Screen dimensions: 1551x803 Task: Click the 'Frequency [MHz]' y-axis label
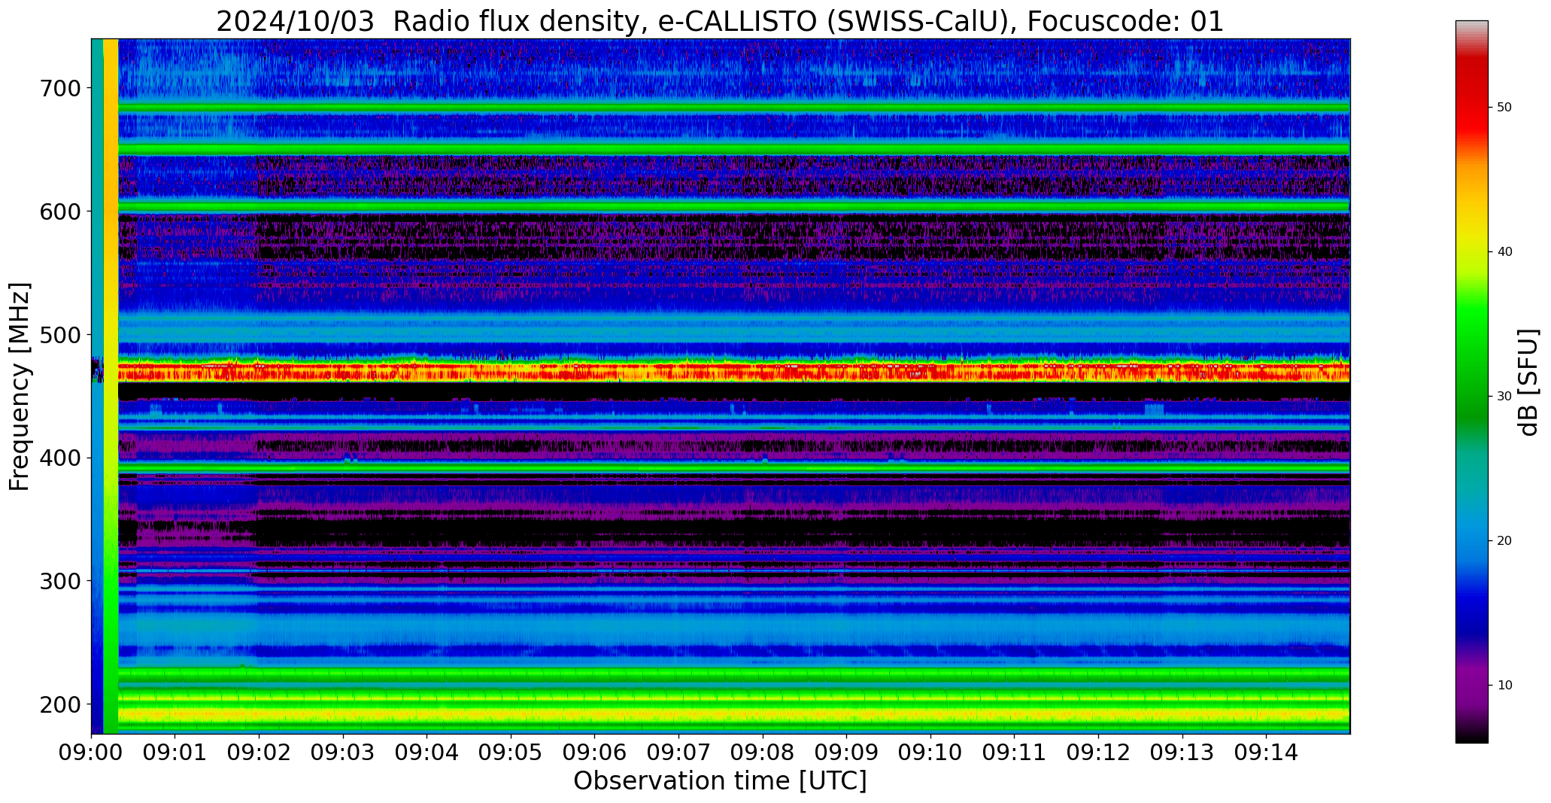tap(20, 387)
